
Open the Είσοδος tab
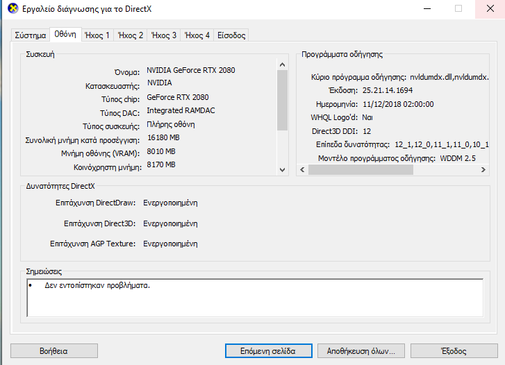231,35
